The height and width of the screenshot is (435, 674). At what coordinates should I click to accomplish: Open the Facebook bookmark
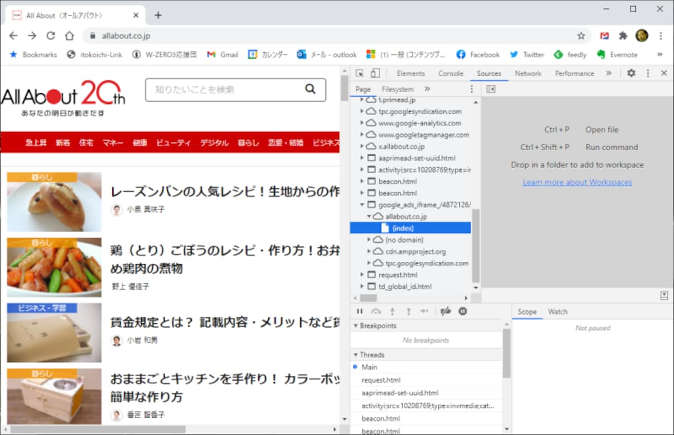478,55
